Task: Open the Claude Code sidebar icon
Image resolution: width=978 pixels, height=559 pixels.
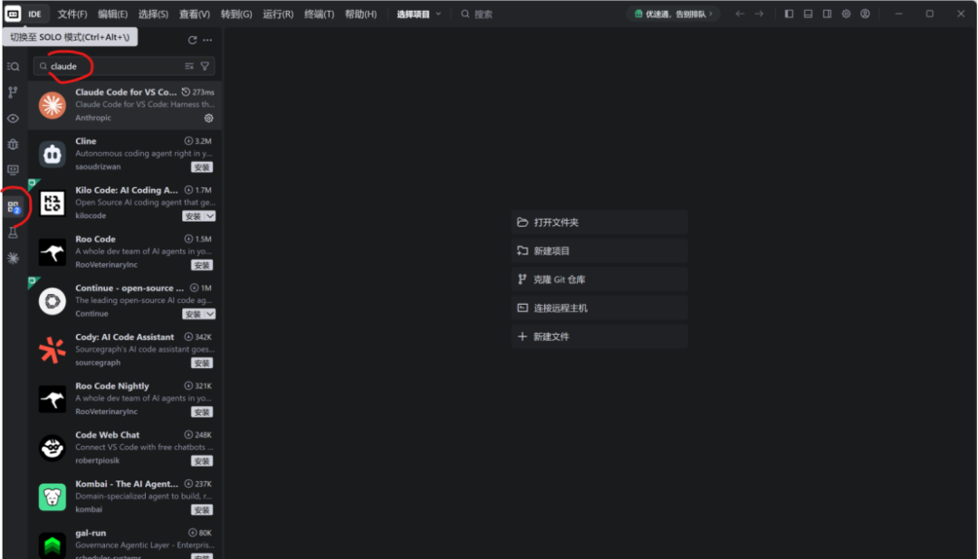Action: [x=13, y=258]
